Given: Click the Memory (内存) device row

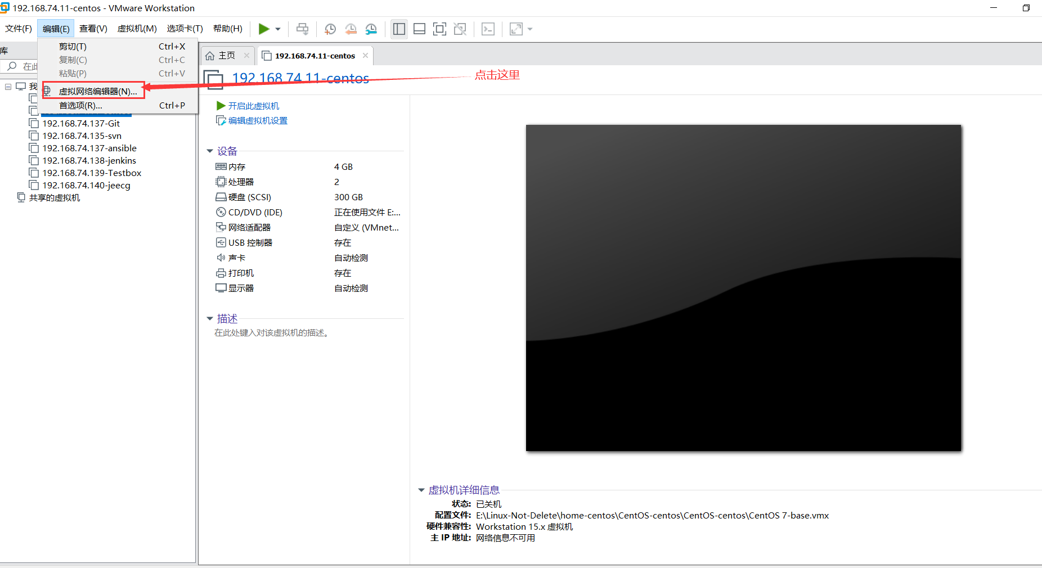Looking at the screenshot, I should [308, 166].
